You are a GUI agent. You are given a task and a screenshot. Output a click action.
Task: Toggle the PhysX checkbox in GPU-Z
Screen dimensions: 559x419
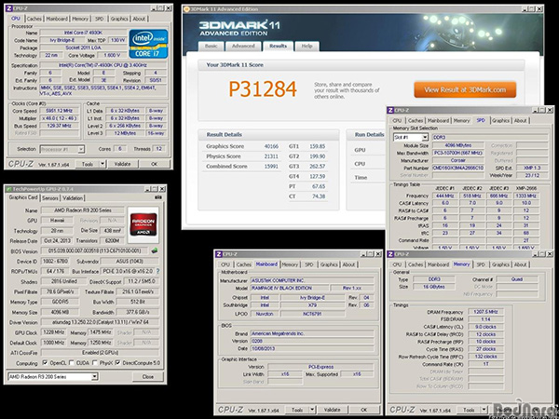point(94,363)
